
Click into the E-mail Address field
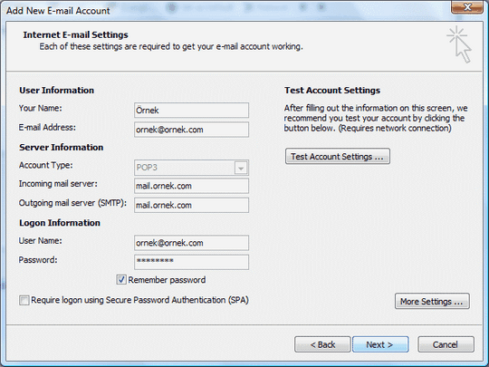coord(191,130)
